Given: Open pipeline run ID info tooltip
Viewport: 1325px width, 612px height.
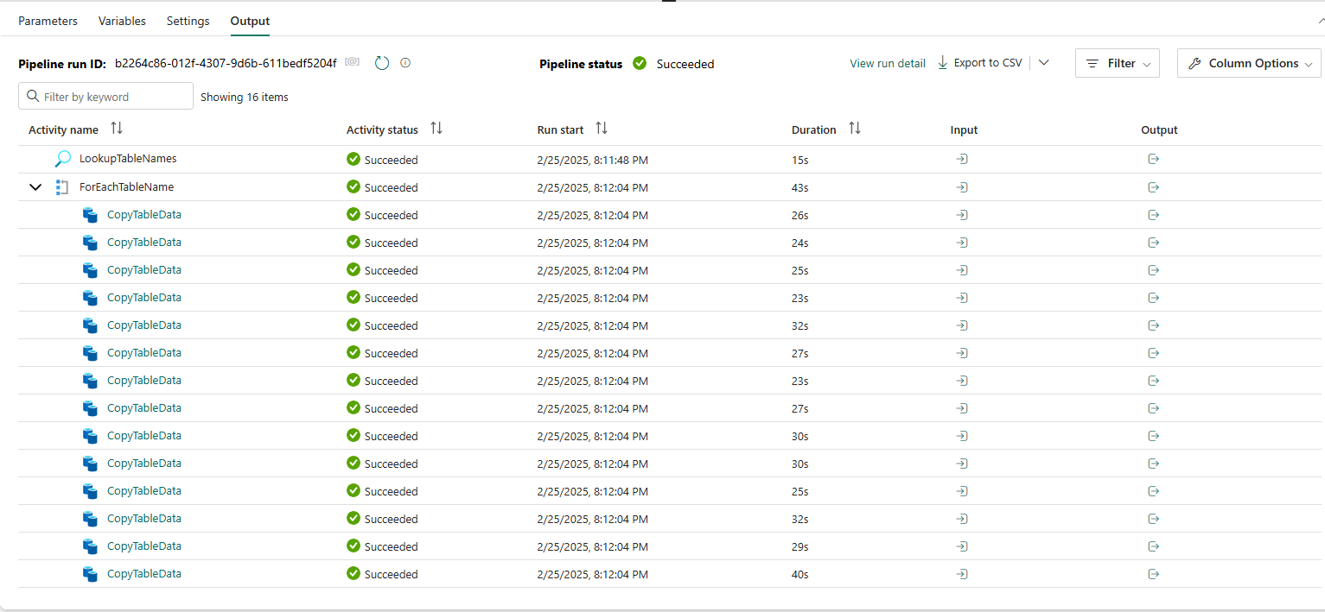Looking at the screenshot, I should point(405,62).
